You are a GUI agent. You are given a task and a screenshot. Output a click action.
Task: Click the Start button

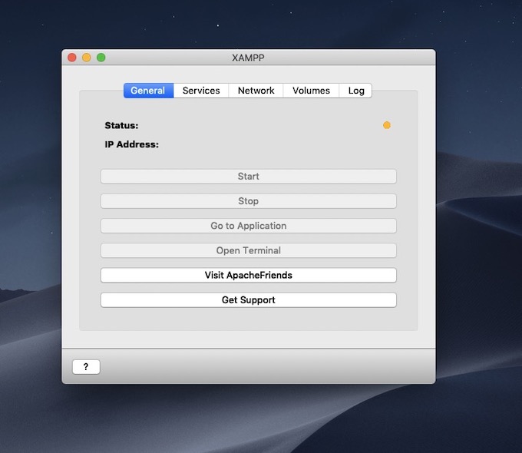[249, 176]
